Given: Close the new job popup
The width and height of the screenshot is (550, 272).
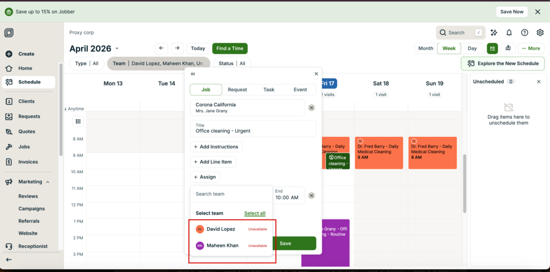Looking at the screenshot, I should (316, 74).
